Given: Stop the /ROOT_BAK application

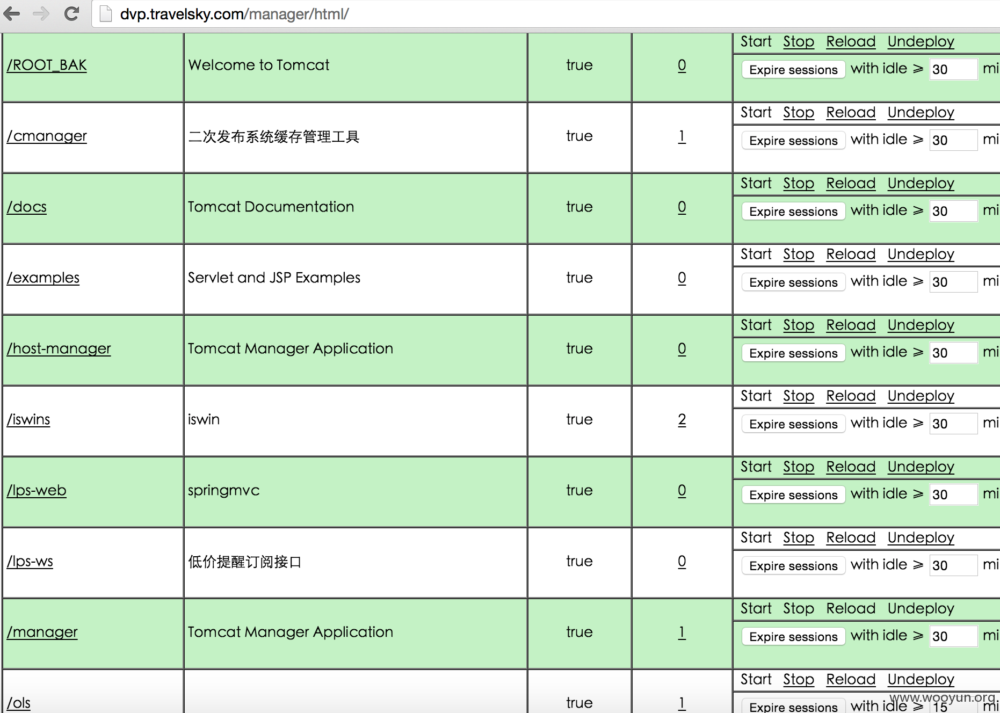Looking at the screenshot, I should (799, 41).
